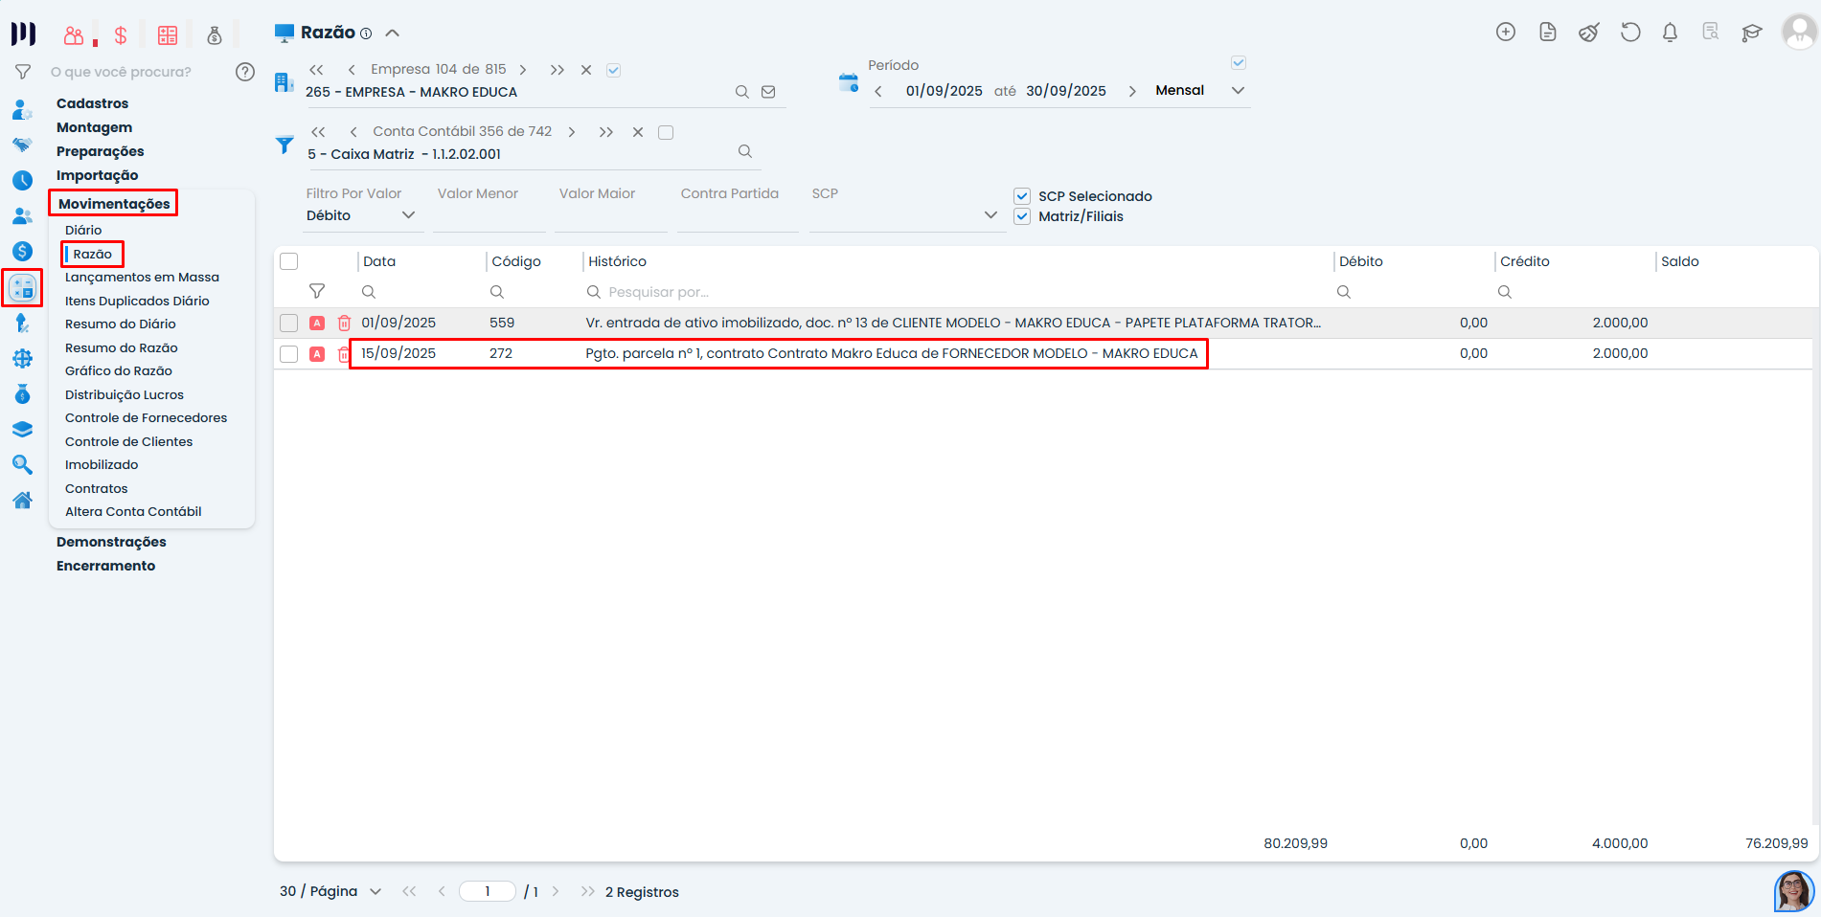Focus the Valor Menor input

pos(489,216)
